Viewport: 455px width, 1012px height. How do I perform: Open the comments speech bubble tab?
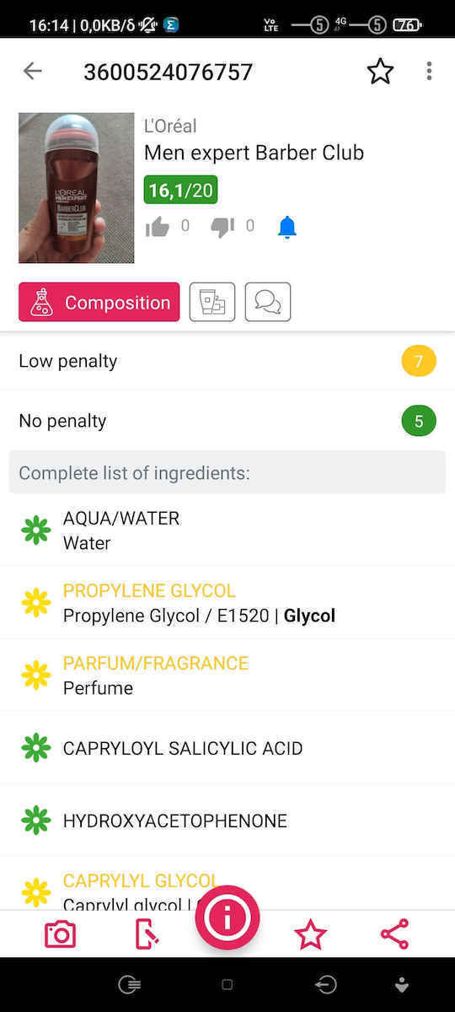click(268, 302)
